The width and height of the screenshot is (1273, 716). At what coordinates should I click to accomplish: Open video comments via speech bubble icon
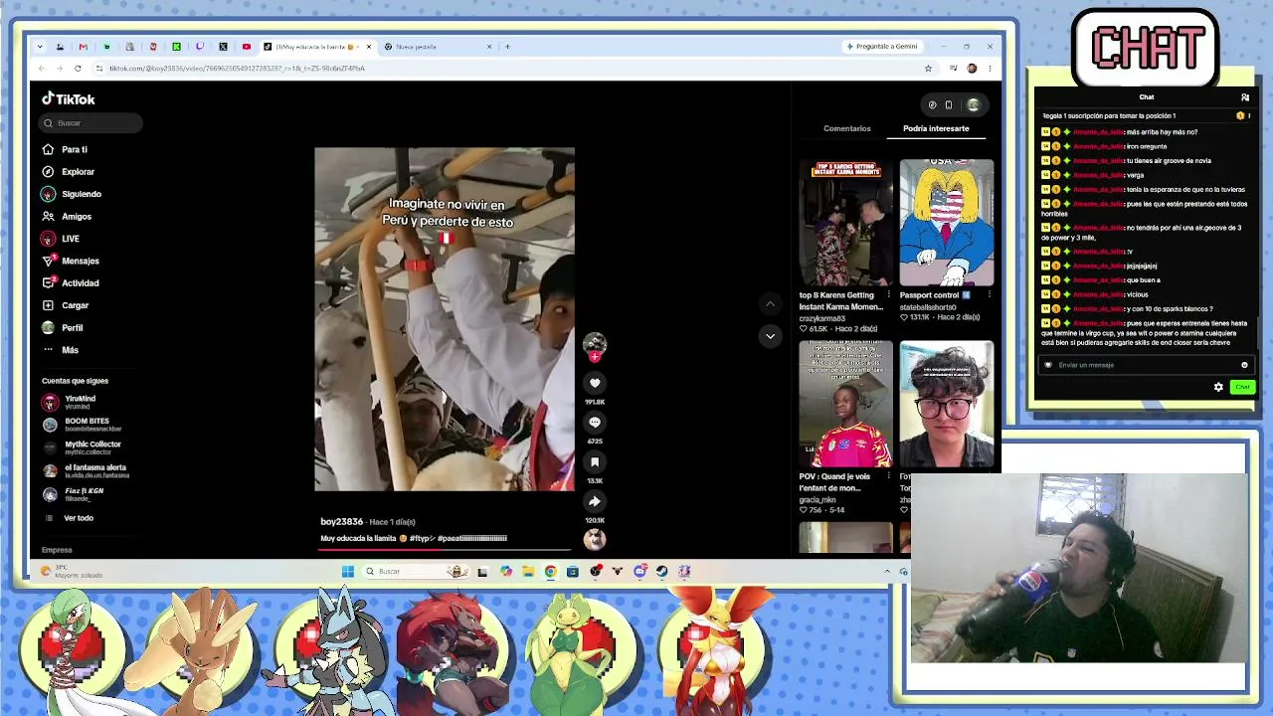595,423
